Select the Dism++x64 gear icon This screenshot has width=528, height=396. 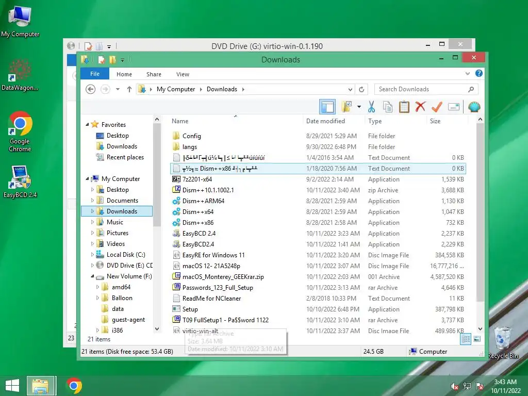176,212
